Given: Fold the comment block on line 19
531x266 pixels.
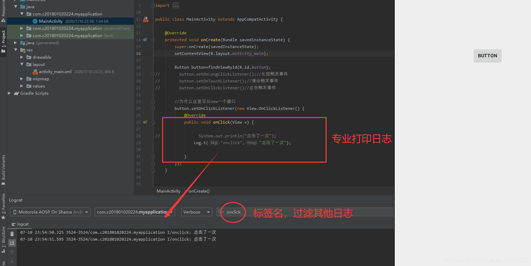Looking at the screenshot, I should [153, 74].
